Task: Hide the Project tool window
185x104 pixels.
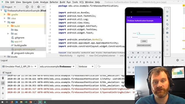Action: pyautogui.click(x=43, y=7)
